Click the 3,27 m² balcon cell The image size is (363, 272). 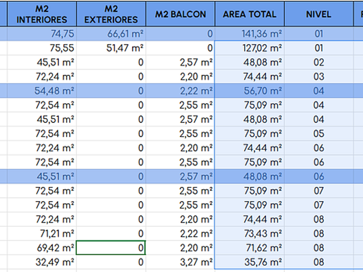(180, 262)
